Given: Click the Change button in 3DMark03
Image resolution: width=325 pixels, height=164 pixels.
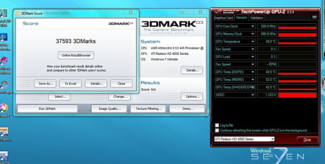Looking at the screenshot, I should 119,96.
